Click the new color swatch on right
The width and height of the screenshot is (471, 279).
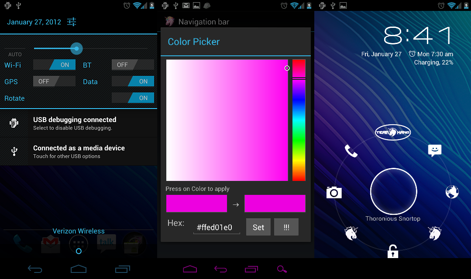click(275, 204)
